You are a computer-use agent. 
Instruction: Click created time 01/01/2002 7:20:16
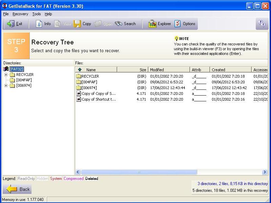click(x=228, y=99)
